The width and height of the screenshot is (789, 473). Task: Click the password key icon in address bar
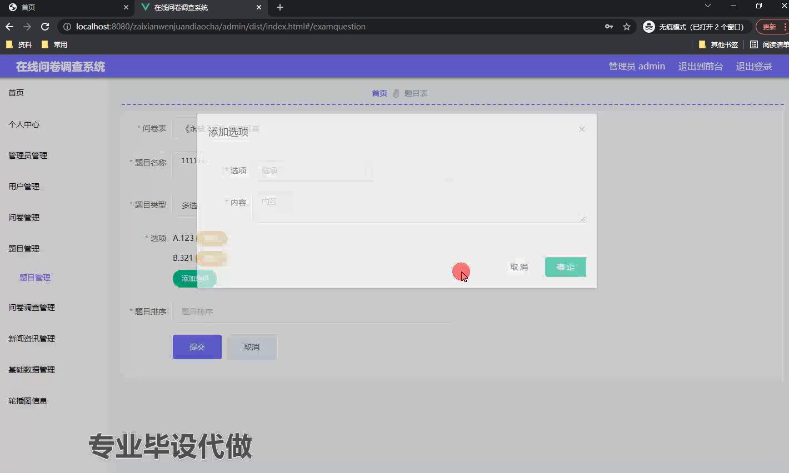click(x=609, y=27)
